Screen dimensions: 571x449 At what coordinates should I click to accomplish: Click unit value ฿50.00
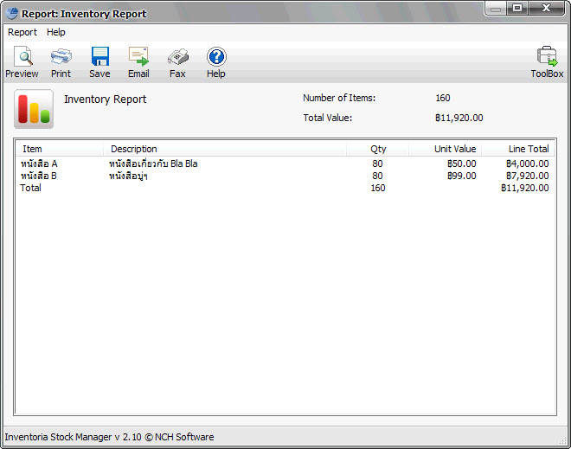[461, 164]
